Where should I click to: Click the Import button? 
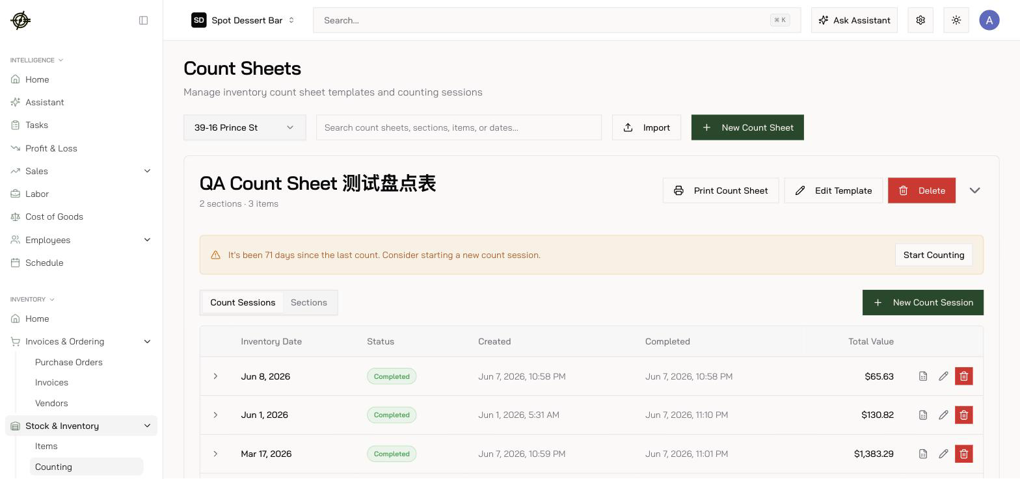click(647, 127)
